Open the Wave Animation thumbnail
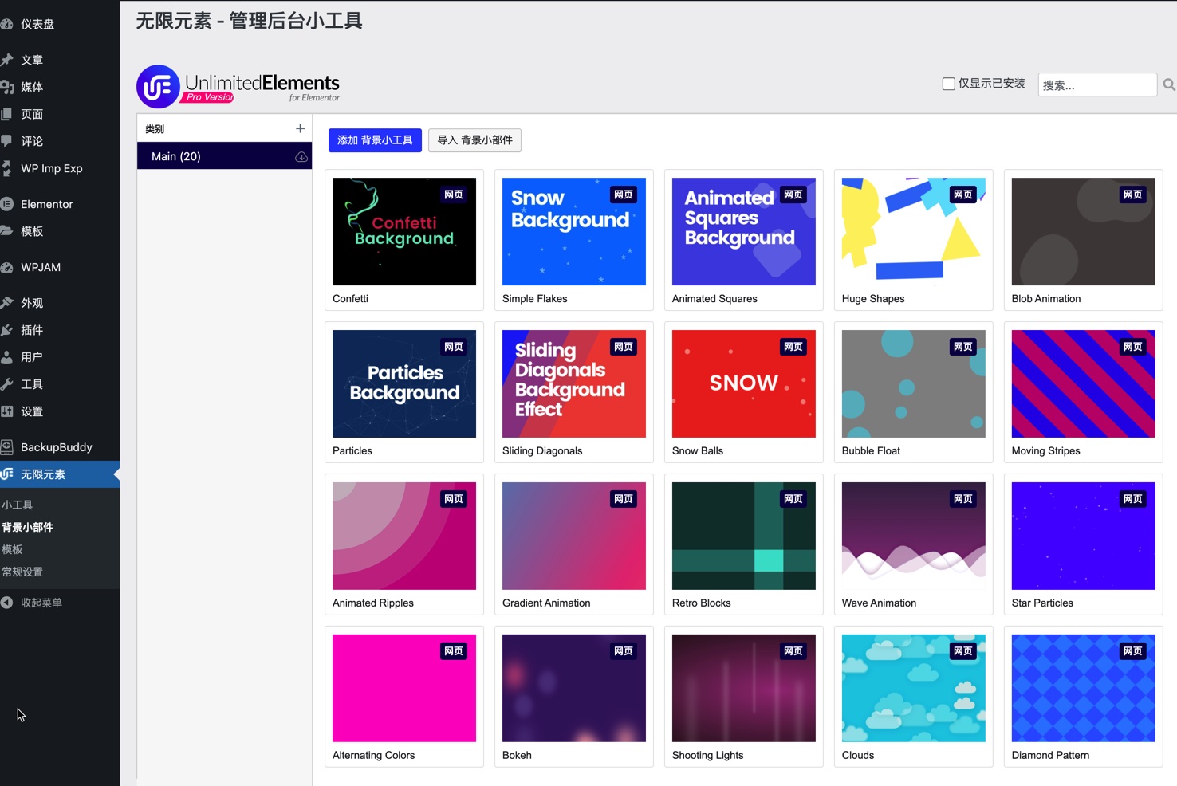1177x786 pixels. pos(914,536)
